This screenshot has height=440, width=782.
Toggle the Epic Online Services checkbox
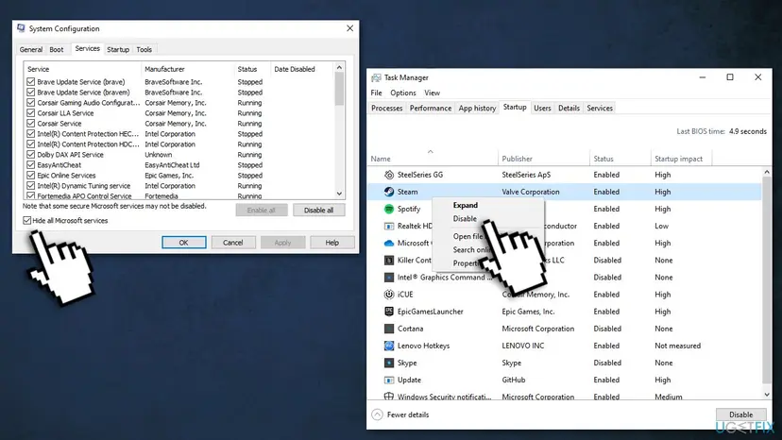31,176
